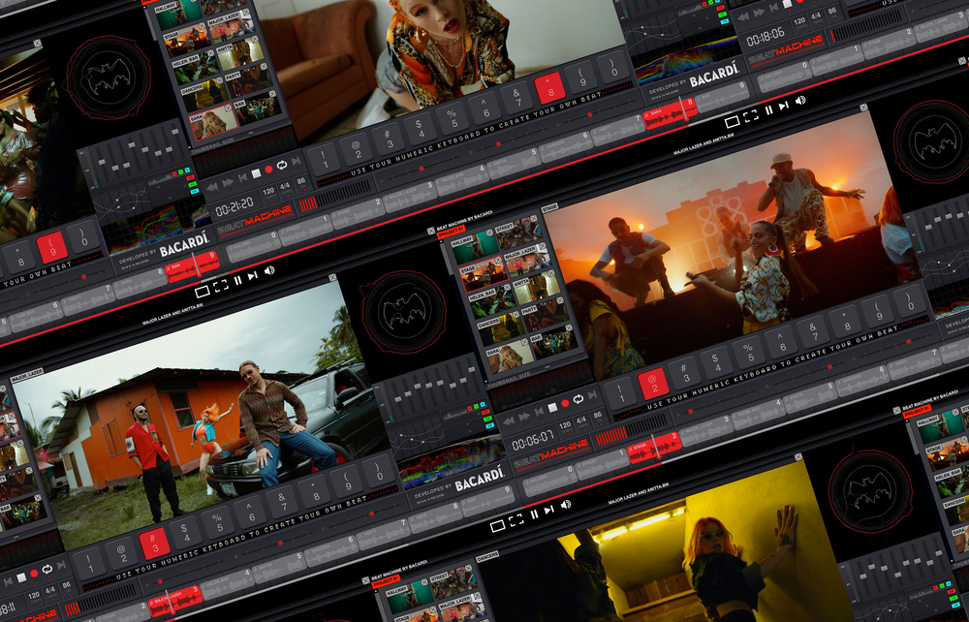This screenshot has height=622, width=969.
Task: Select the SARA thumbnail in the Stage window
Action: click(510, 357)
